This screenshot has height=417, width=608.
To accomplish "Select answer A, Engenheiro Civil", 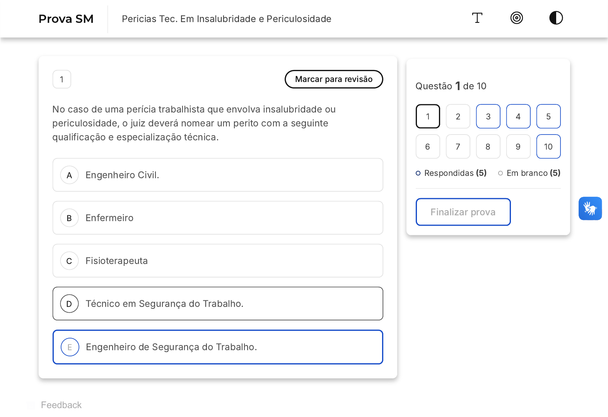I will [218, 175].
